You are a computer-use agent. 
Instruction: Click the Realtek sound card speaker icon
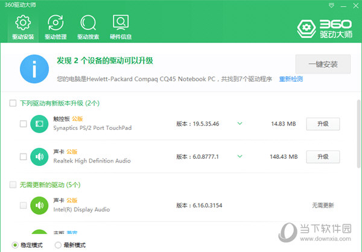click(39, 157)
